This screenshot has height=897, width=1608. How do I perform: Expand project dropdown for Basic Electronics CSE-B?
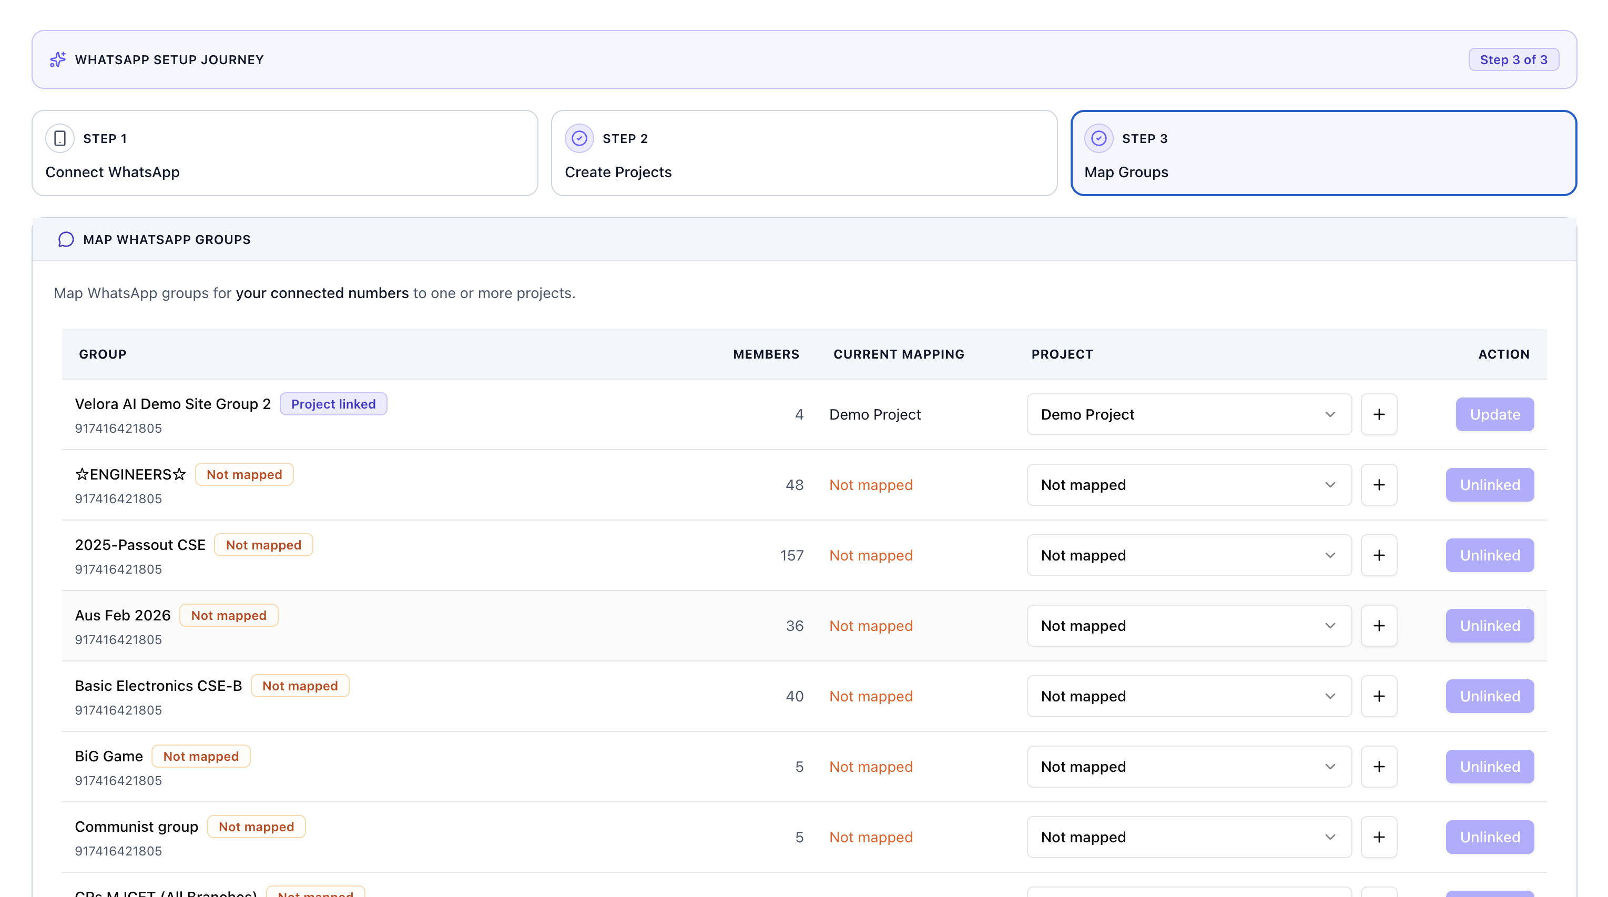(x=1189, y=696)
